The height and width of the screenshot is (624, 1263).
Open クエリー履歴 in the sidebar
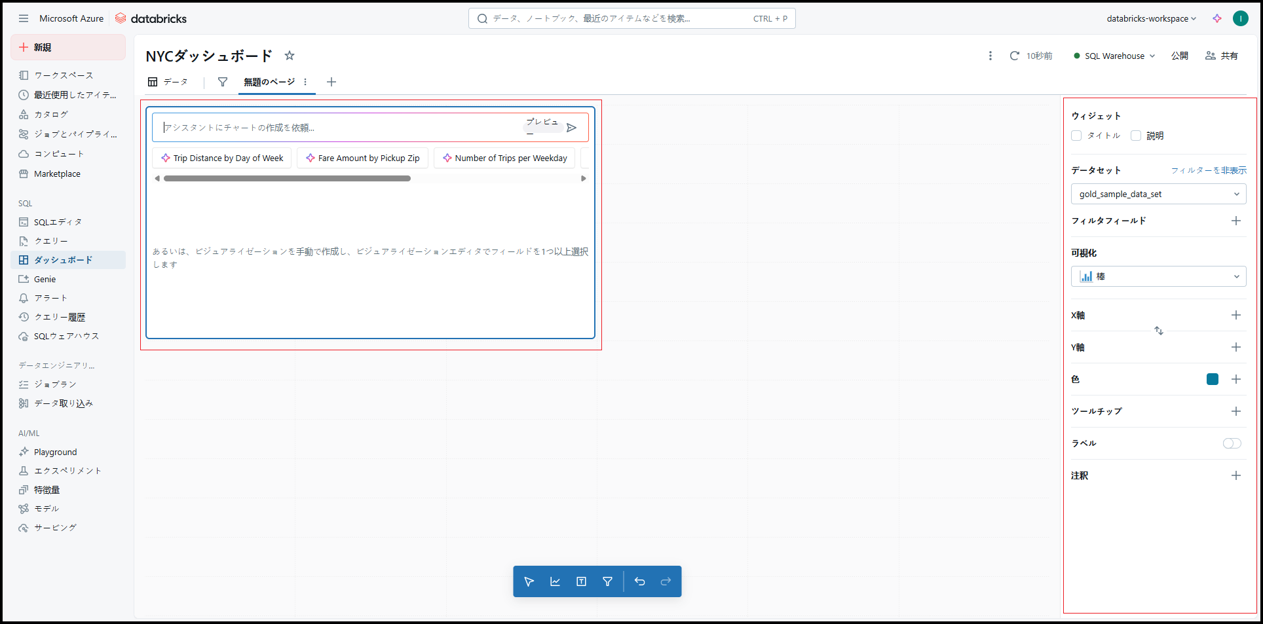[x=68, y=317]
